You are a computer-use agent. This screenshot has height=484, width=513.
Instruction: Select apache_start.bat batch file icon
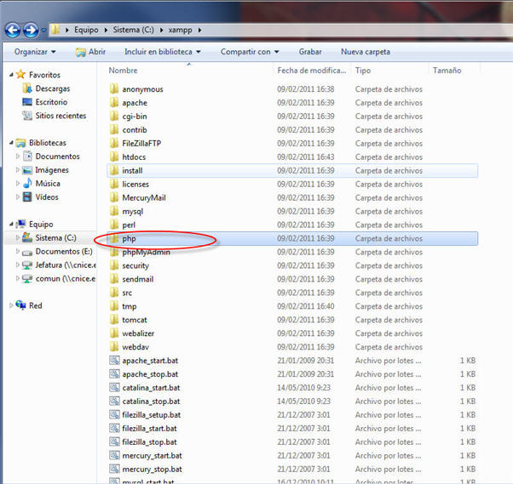click(x=114, y=361)
